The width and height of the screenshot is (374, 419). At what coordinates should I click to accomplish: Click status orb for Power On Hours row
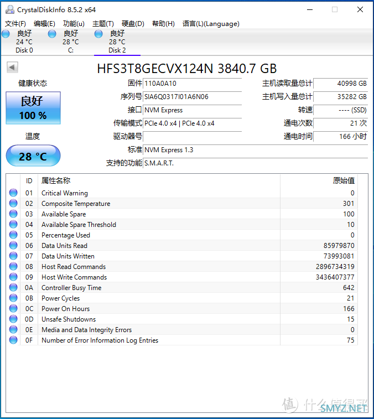coord(13,308)
